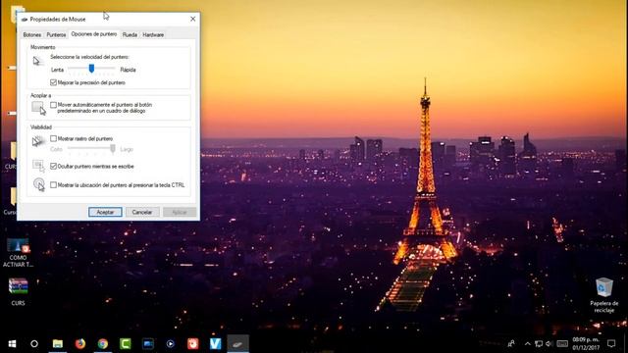Image resolution: width=628 pixels, height=353 pixels.
Task: Click the Aplicar button
Action: [x=180, y=212]
